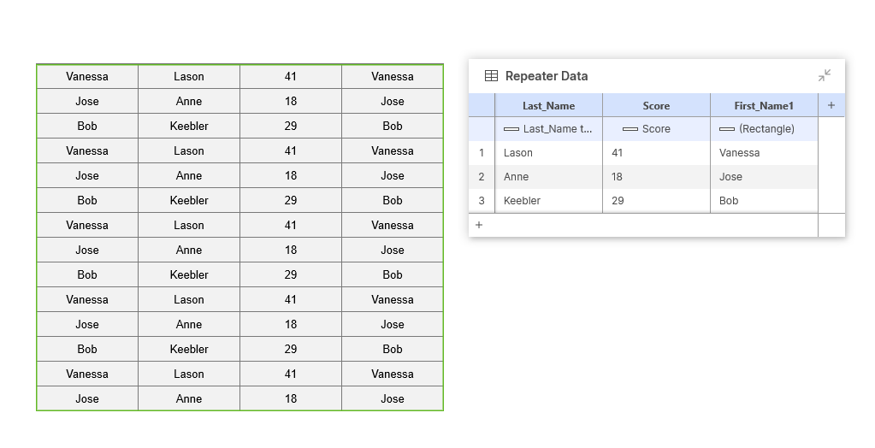Click the Repeater Data panel title
This screenshot has height=448, width=875.
coord(547,76)
